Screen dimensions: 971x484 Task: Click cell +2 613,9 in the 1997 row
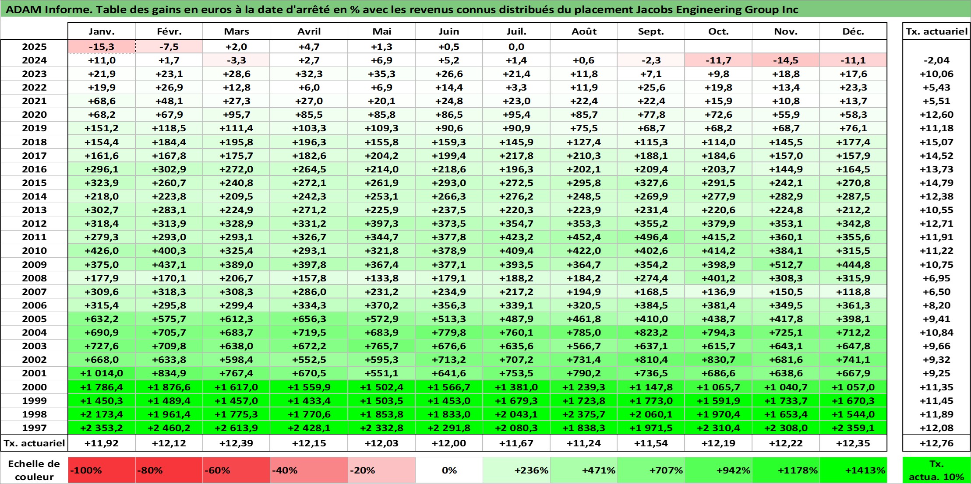pyautogui.click(x=236, y=428)
